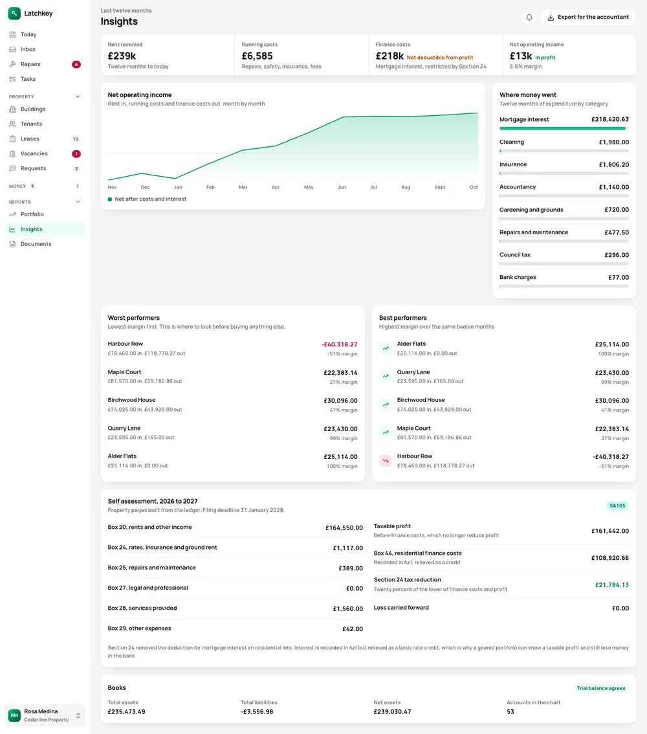
Task: Click the Tenants people icon
Action: tap(13, 124)
